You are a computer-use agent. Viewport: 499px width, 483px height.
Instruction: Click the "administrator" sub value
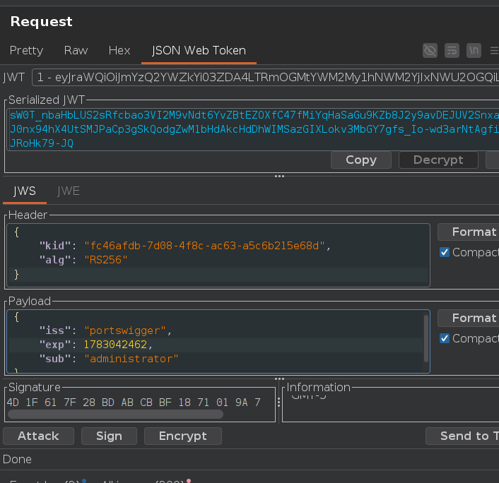pyautogui.click(x=131, y=359)
